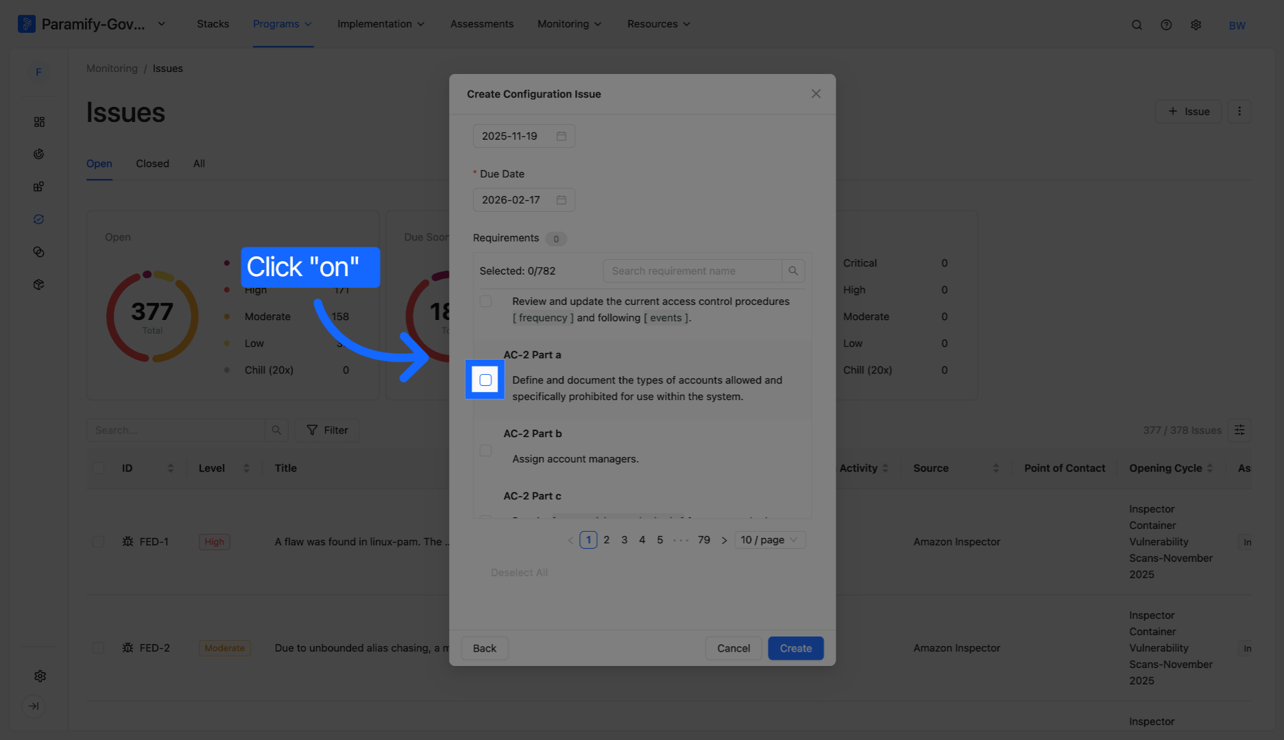Expand the Resources menu
Viewport: 1284px width, 740px height.
coord(659,24)
